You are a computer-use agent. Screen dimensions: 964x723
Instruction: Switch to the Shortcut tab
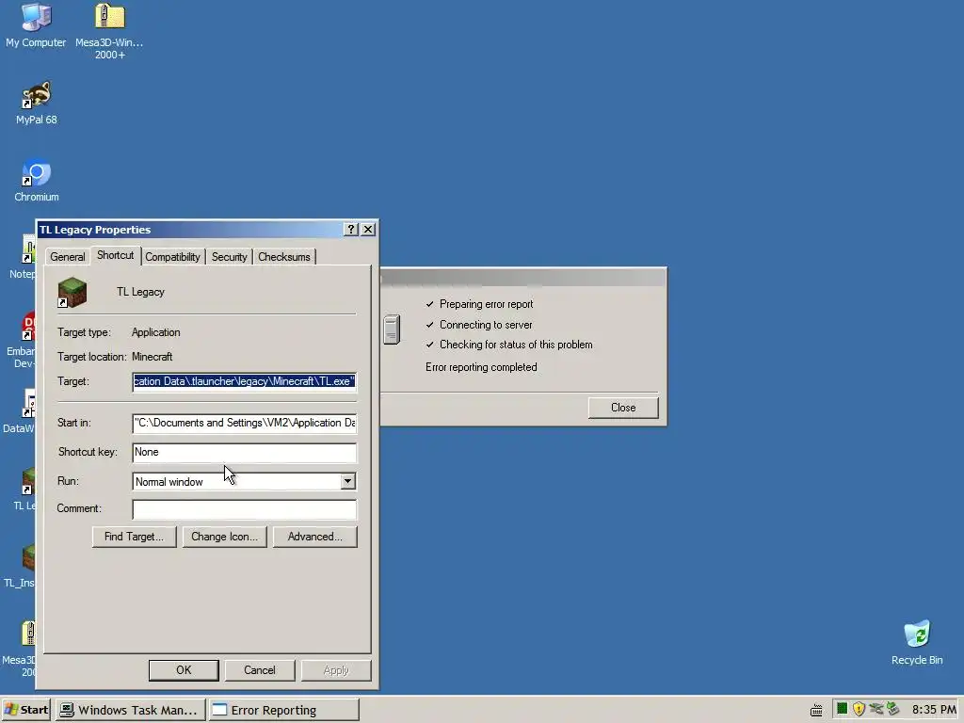(115, 255)
